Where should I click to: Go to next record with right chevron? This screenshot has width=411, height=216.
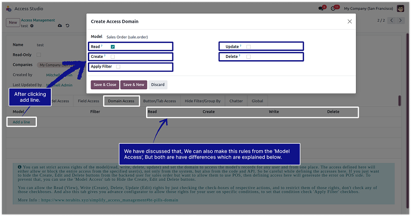tap(400, 20)
